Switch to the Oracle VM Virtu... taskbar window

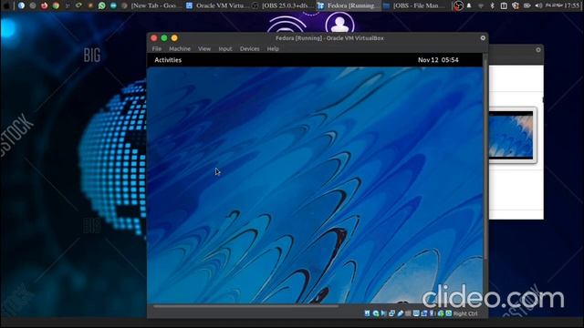218,5
